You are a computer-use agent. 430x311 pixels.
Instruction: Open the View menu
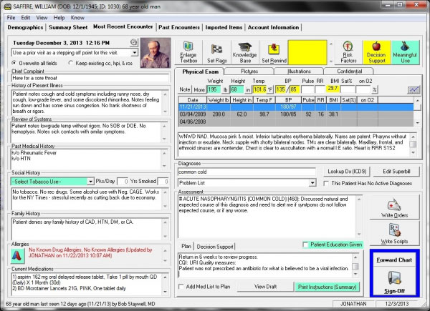tap(42, 18)
